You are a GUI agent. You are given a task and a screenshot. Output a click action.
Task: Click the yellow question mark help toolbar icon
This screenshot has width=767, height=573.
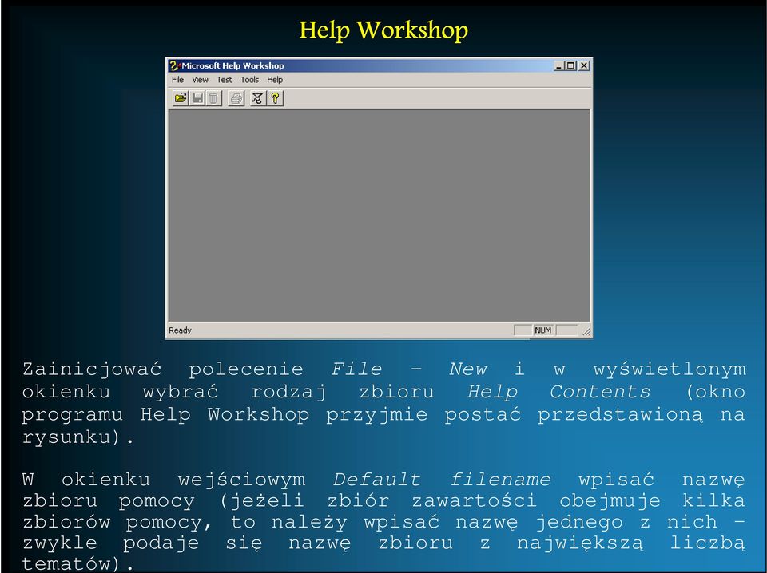tap(275, 98)
